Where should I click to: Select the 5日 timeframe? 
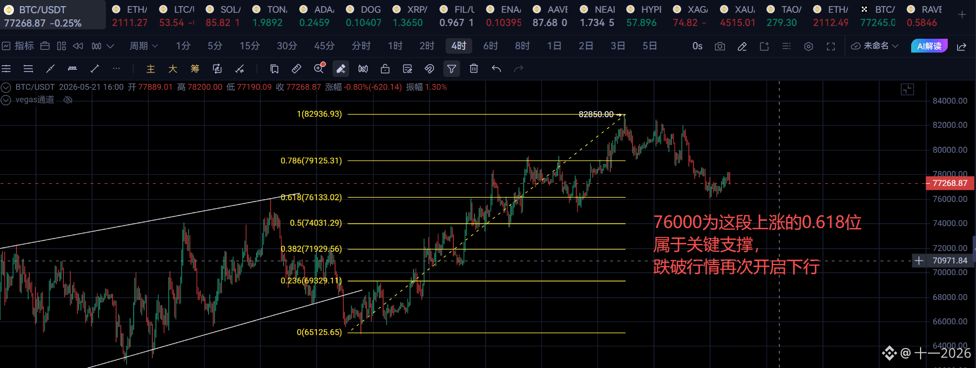[650, 46]
